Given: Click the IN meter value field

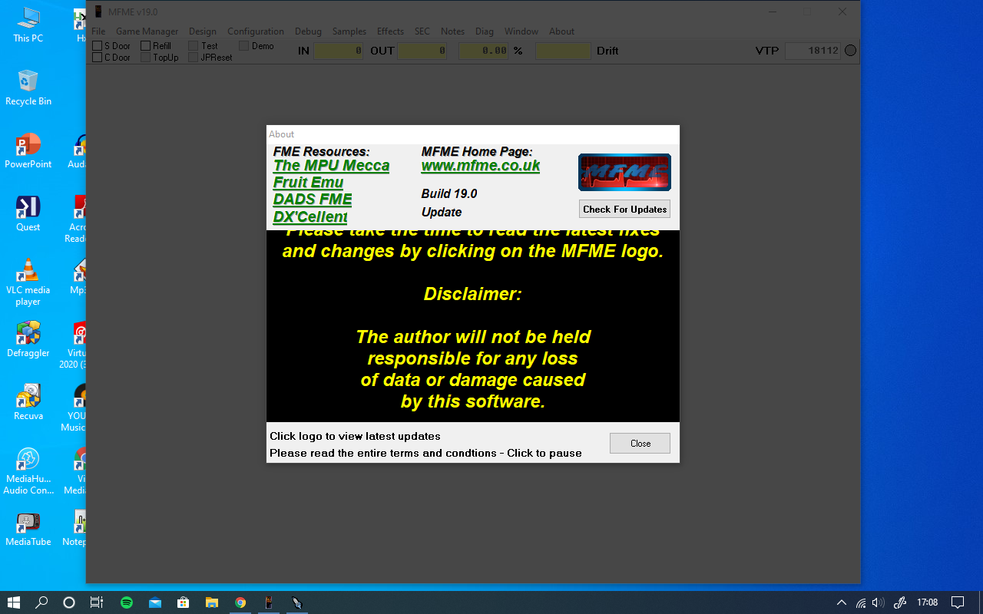Looking at the screenshot, I should (x=338, y=51).
